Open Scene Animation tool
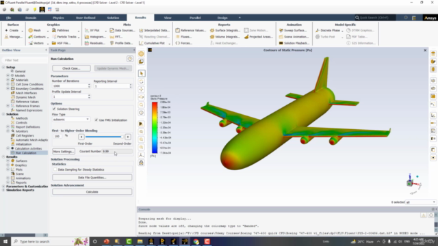Screen dimensions: 438x246 click(294, 37)
